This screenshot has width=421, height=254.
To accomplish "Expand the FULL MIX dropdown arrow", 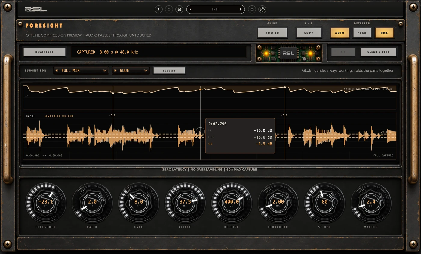I will (x=105, y=70).
